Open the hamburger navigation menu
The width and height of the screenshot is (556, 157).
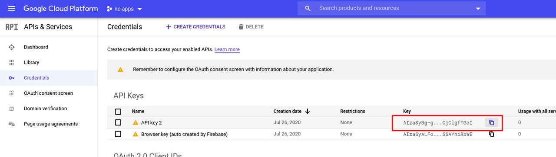tap(12, 9)
